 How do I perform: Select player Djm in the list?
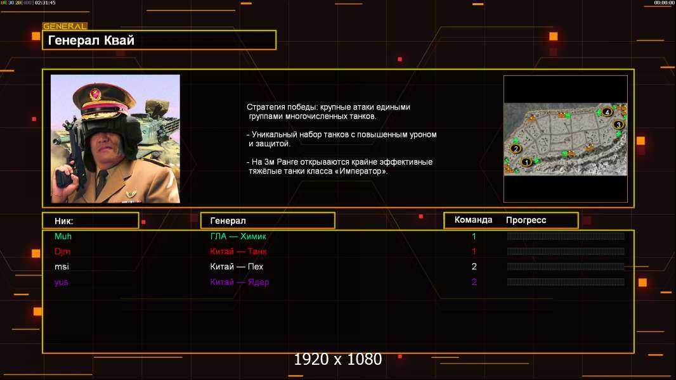62,251
